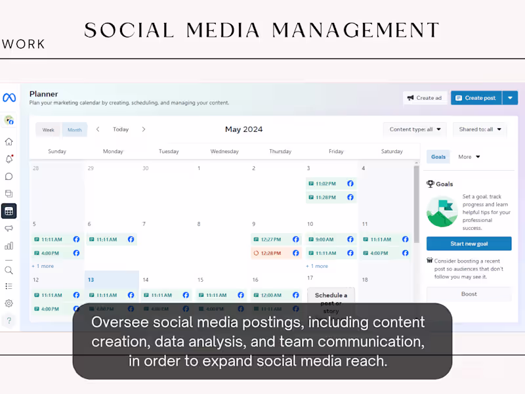Switch calendar to Week view
525x394 pixels.
tap(48, 129)
